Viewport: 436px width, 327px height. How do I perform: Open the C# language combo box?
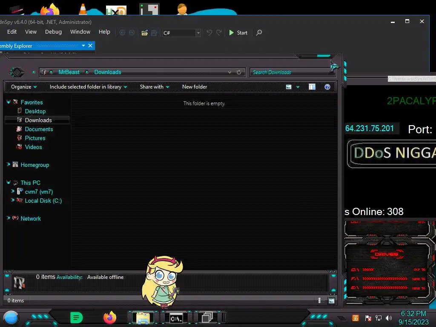(x=182, y=33)
